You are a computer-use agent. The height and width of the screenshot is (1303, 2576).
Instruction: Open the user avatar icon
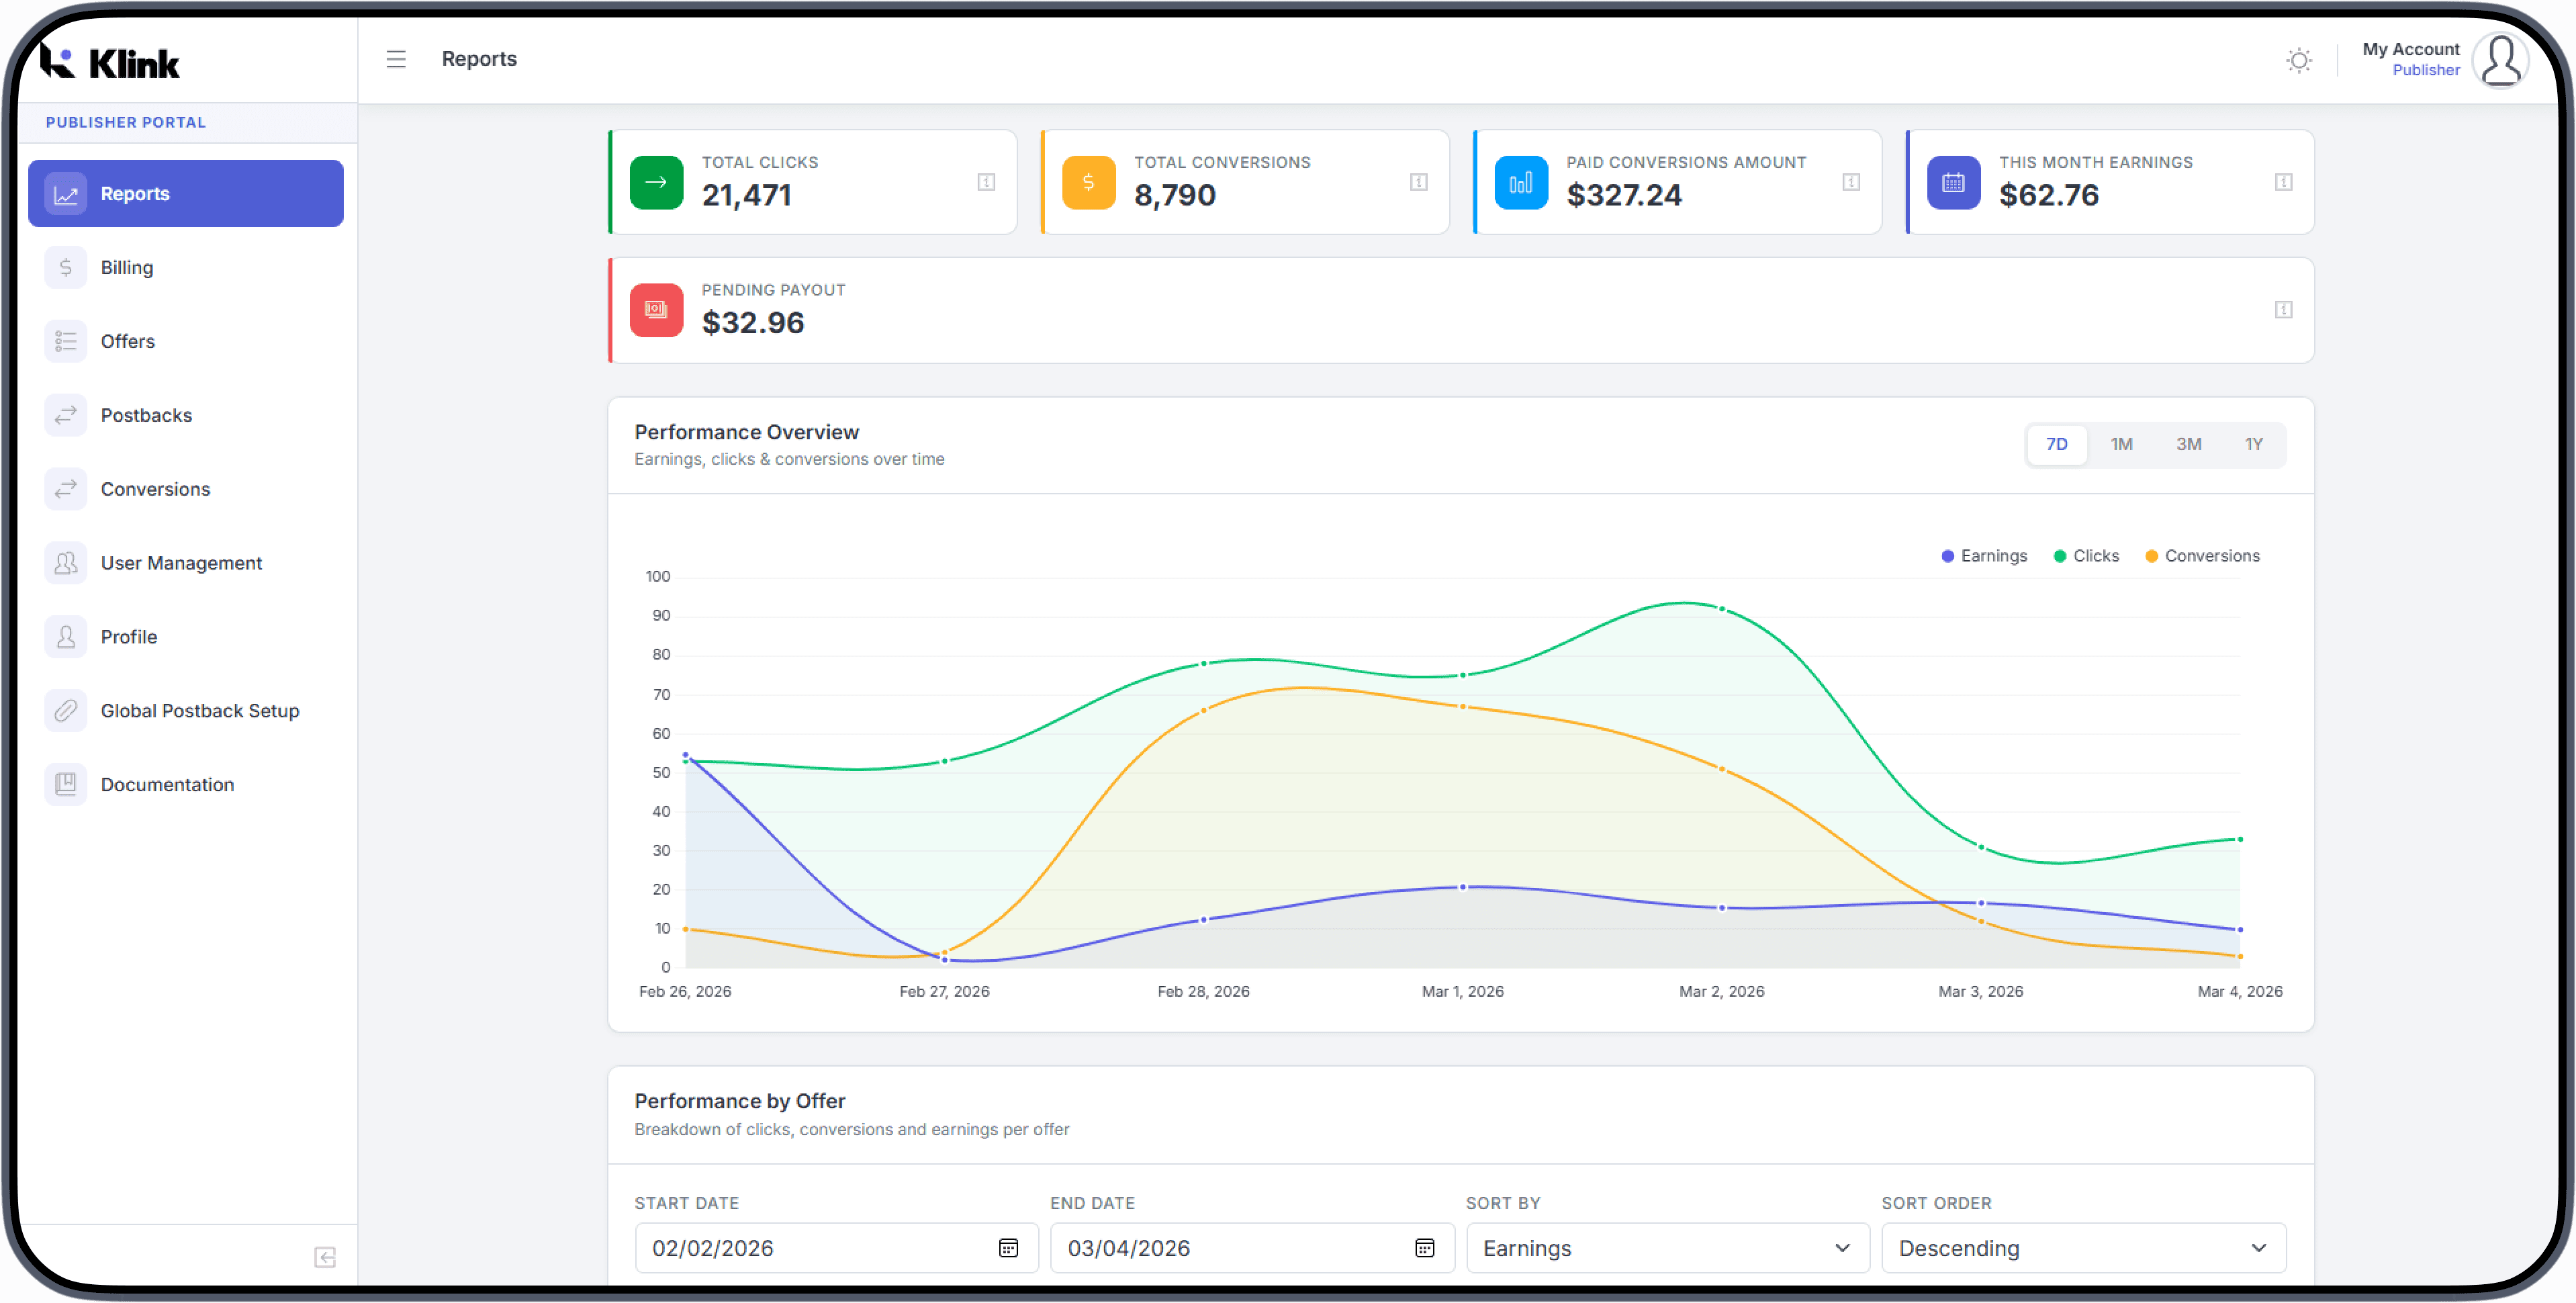tap(2500, 60)
